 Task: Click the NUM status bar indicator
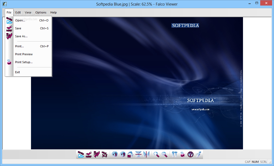click(255, 162)
